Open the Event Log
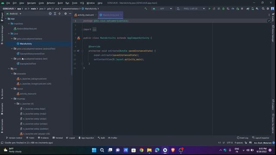This screenshot has width=276, height=155. (x=243, y=138)
